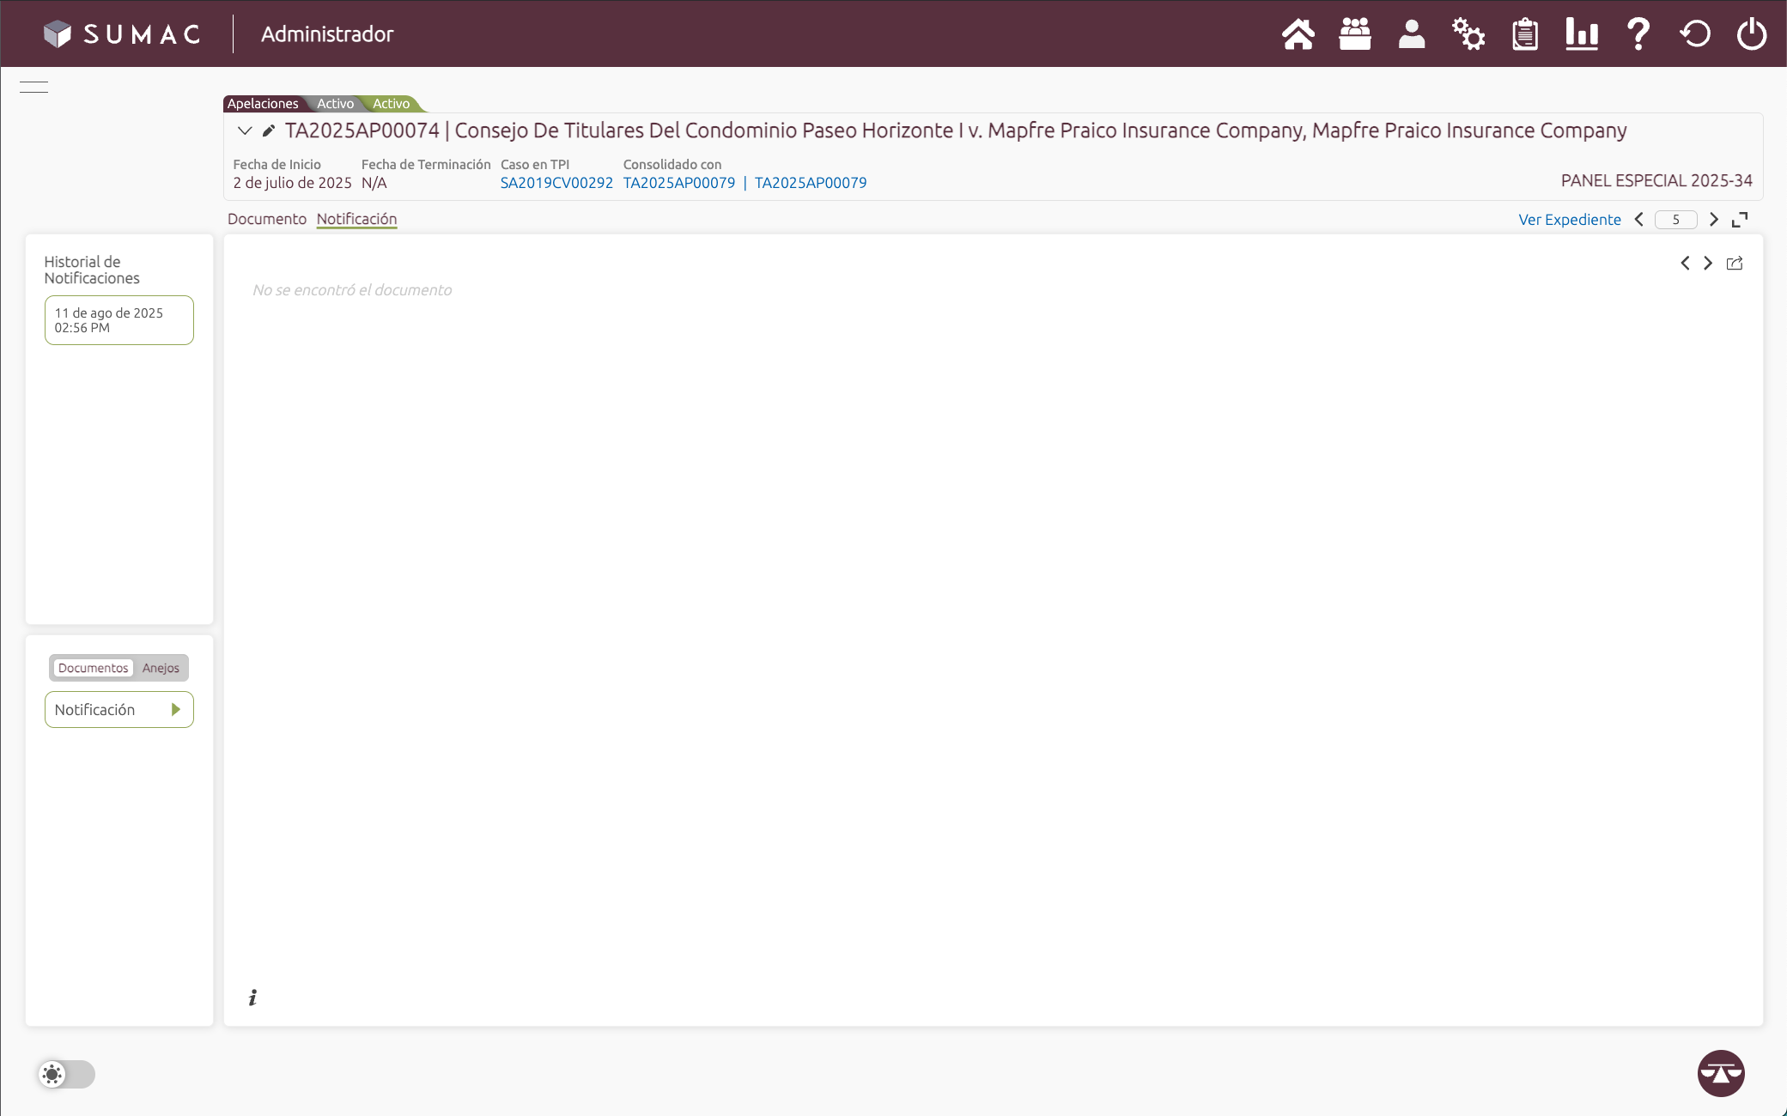This screenshot has width=1787, height=1116.
Task: Open the help question mark icon
Action: point(1638,33)
